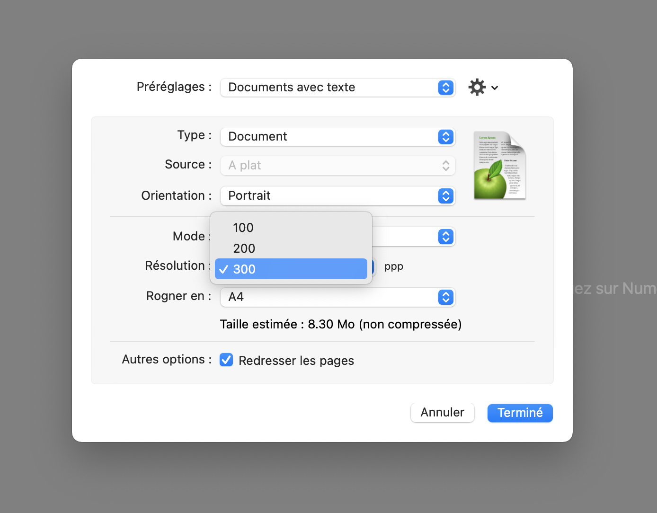Click the Résolution label
The height and width of the screenshot is (513, 657).
178,265
